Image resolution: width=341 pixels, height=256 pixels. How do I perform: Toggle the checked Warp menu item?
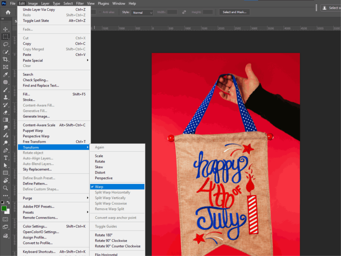click(117, 187)
